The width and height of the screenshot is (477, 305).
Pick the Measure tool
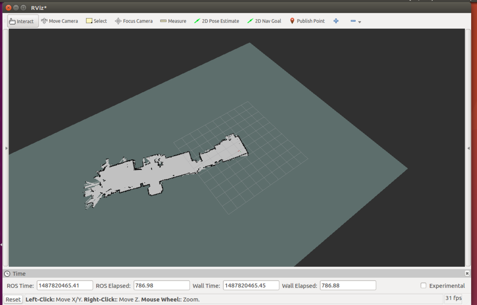pyautogui.click(x=173, y=21)
